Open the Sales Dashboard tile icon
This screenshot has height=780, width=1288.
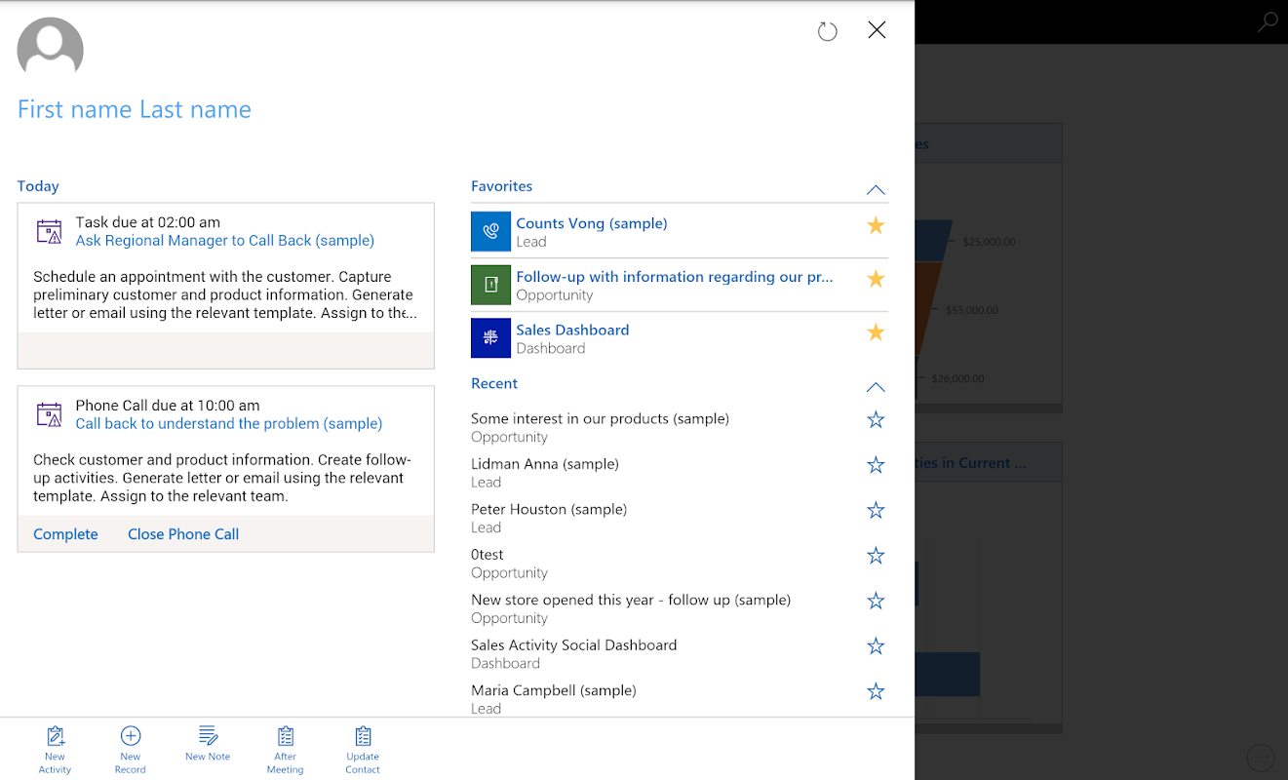tap(490, 338)
